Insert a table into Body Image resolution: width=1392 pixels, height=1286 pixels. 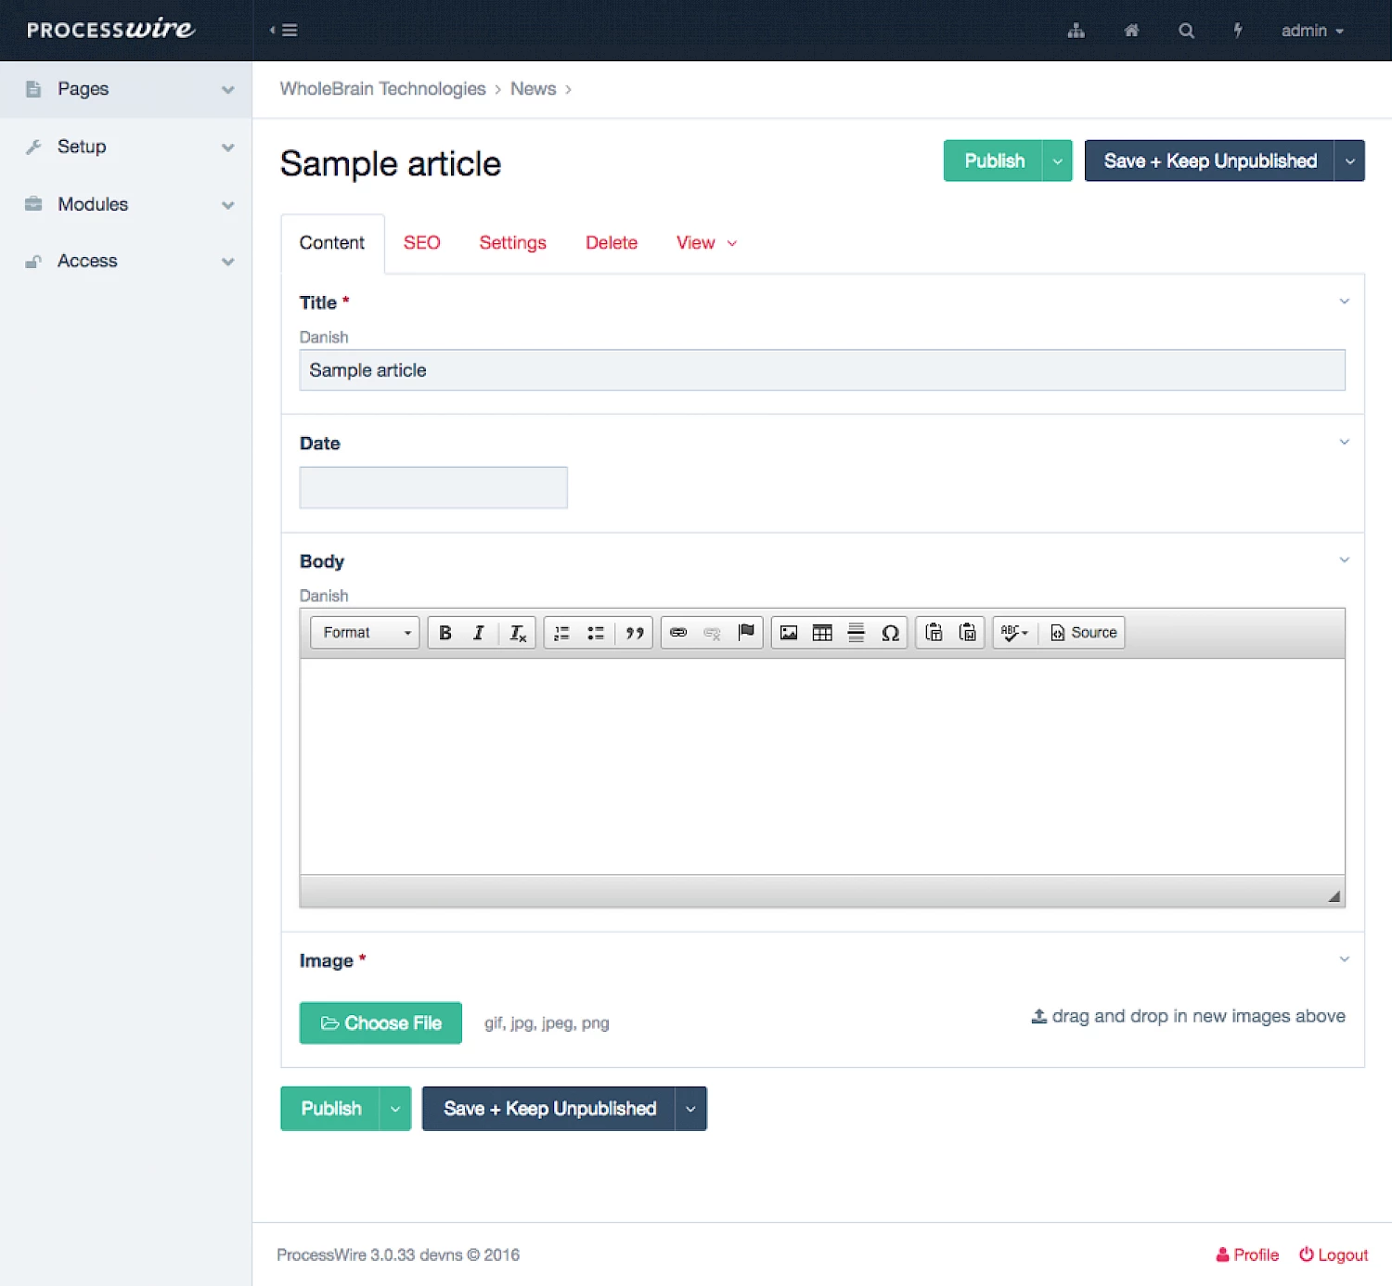pos(822,633)
